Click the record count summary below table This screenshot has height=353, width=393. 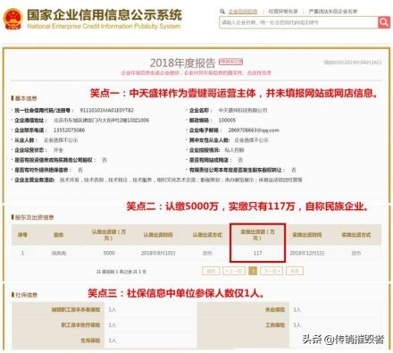[x=121, y=272]
